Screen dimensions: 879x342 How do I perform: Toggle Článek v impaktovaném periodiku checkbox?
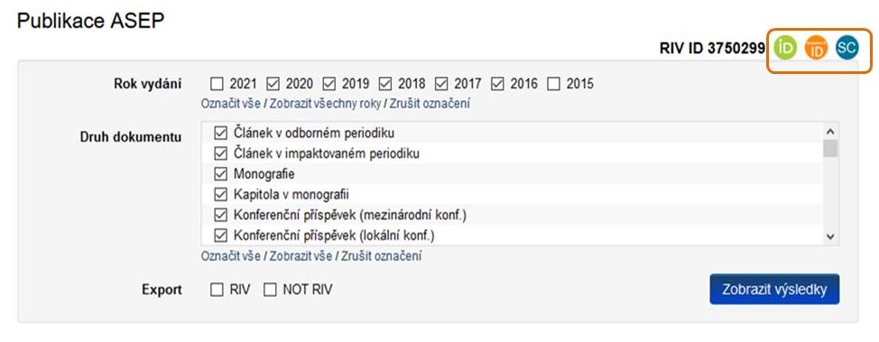220,153
